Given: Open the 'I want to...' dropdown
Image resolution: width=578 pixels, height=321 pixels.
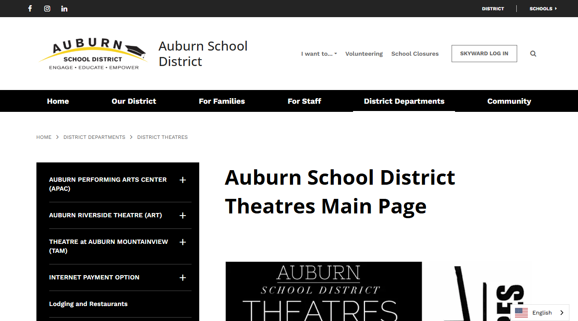Looking at the screenshot, I should click(x=319, y=54).
